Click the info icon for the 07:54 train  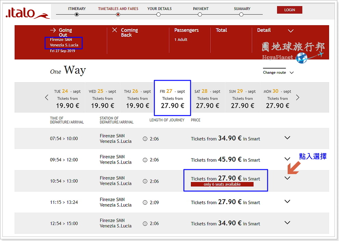(145, 139)
